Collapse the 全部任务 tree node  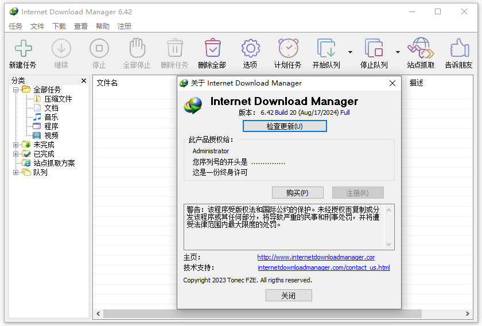(15, 90)
